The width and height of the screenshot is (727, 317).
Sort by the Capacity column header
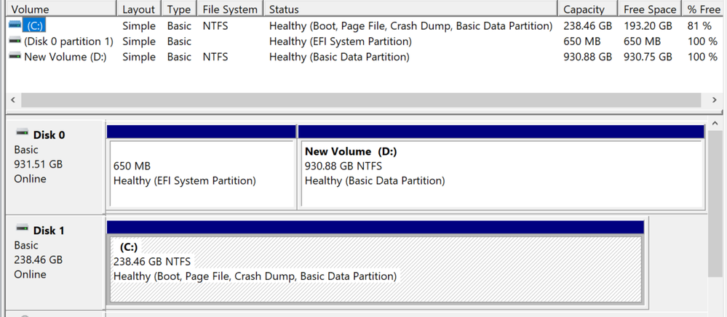click(588, 9)
